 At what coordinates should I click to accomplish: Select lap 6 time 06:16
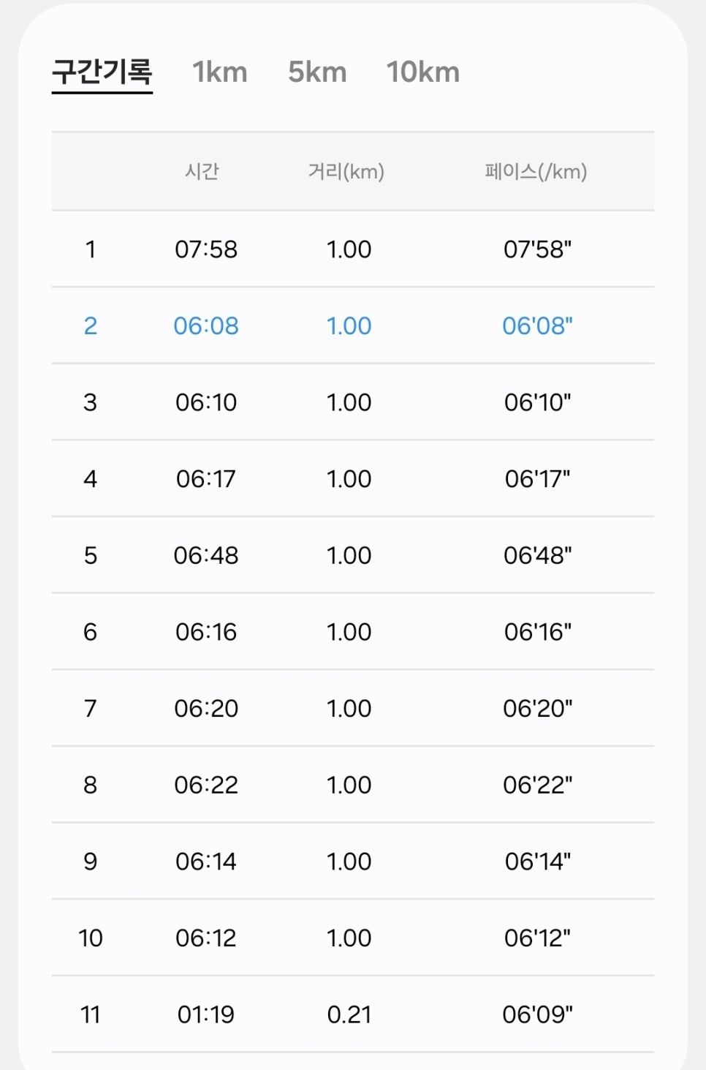pyautogui.click(x=206, y=632)
